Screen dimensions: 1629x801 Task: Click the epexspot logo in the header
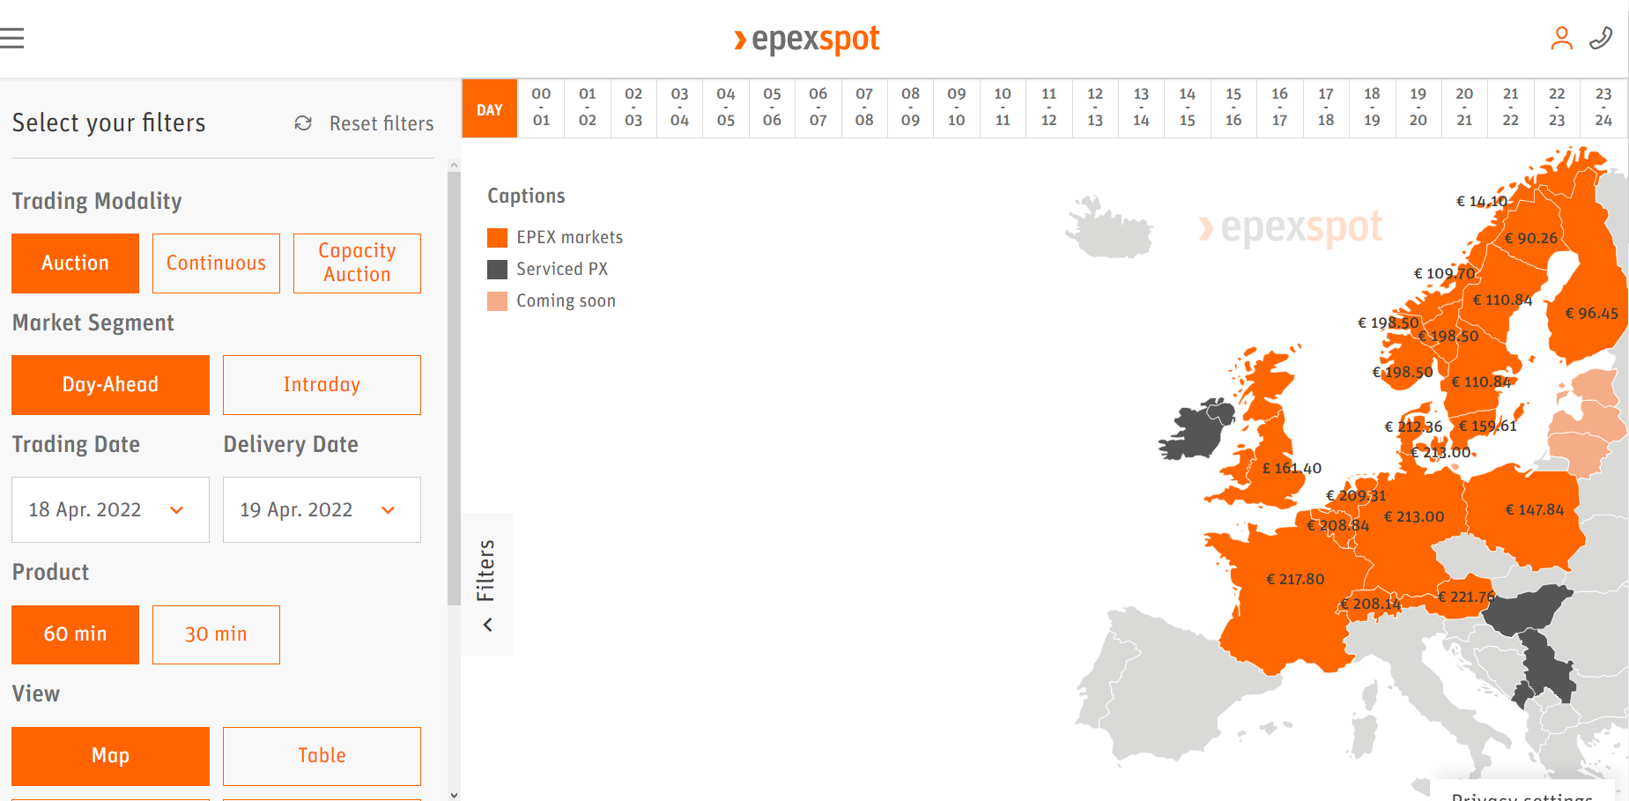coord(807,39)
